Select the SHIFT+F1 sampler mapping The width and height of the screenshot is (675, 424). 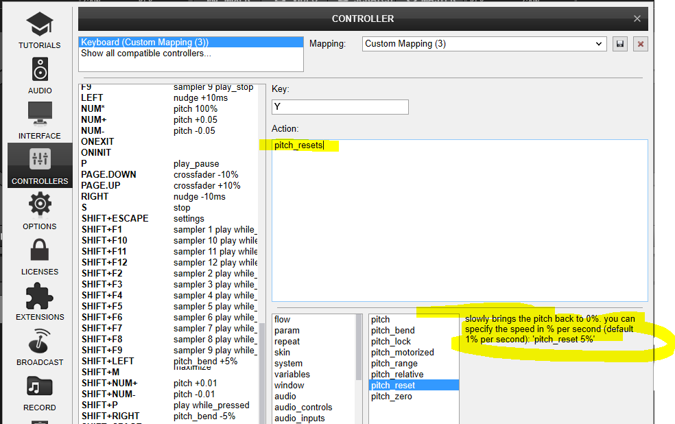[169, 229]
